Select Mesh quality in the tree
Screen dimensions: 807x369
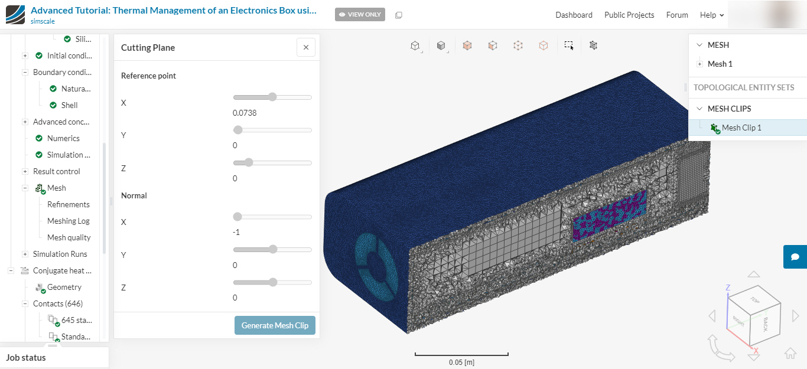pyautogui.click(x=69, y=237)
